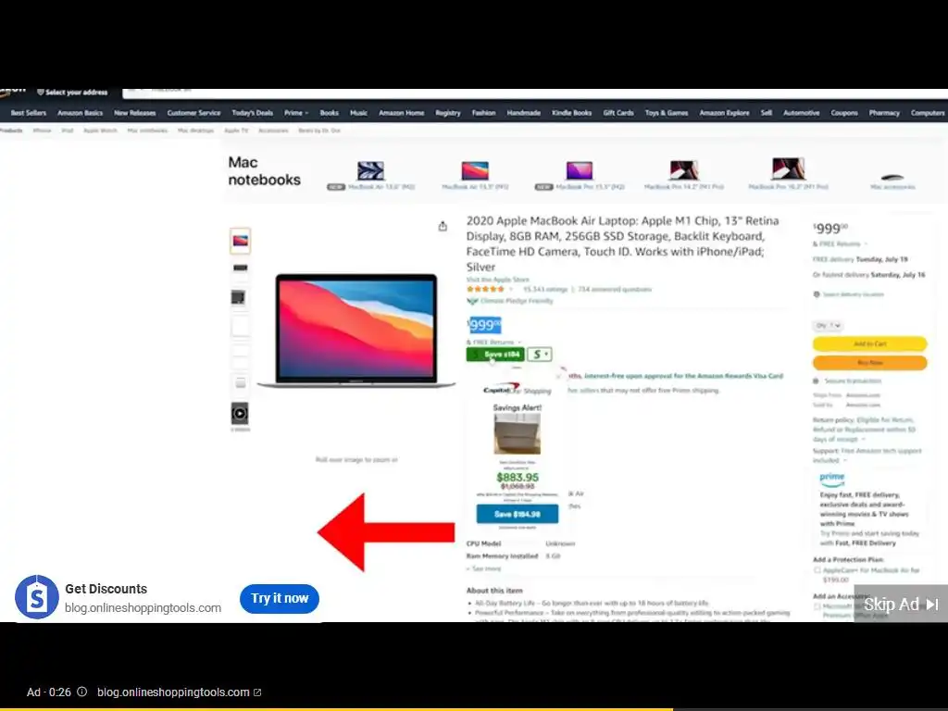Select the MacBook Air 13.3" M1 notebook icon
The image size is (948, 711).
coord(475,170)
